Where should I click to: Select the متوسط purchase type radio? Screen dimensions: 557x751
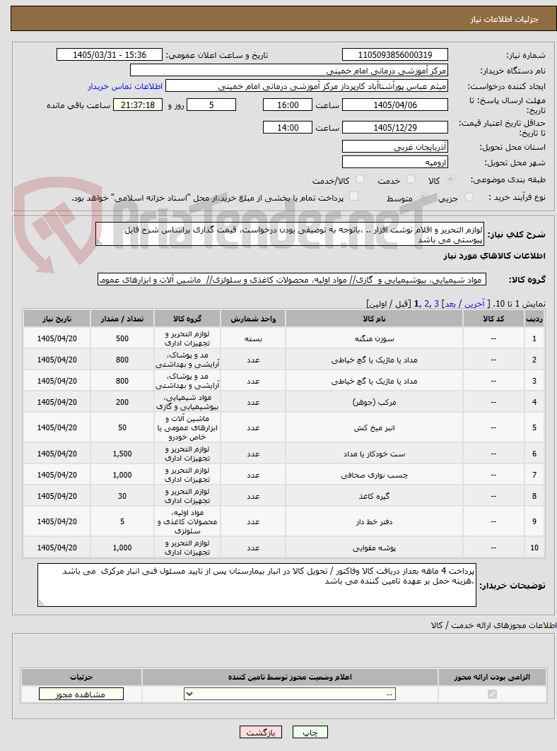[x=423, y=197]
